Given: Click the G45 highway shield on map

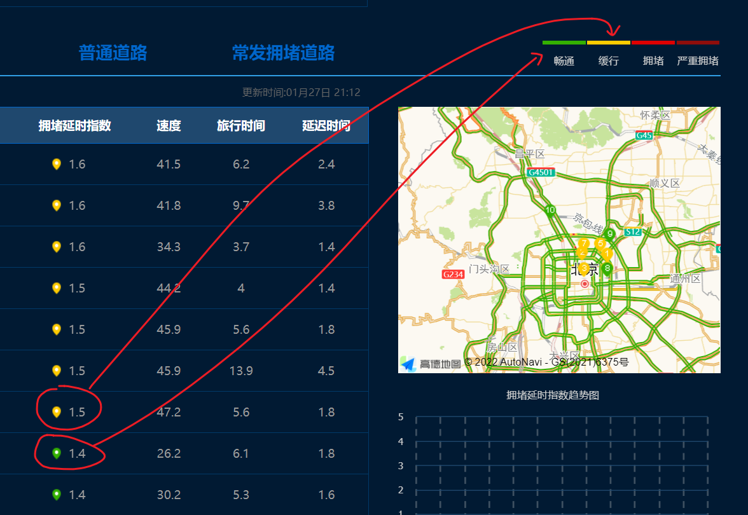Looking at the screenshot, I should point(644,135).
